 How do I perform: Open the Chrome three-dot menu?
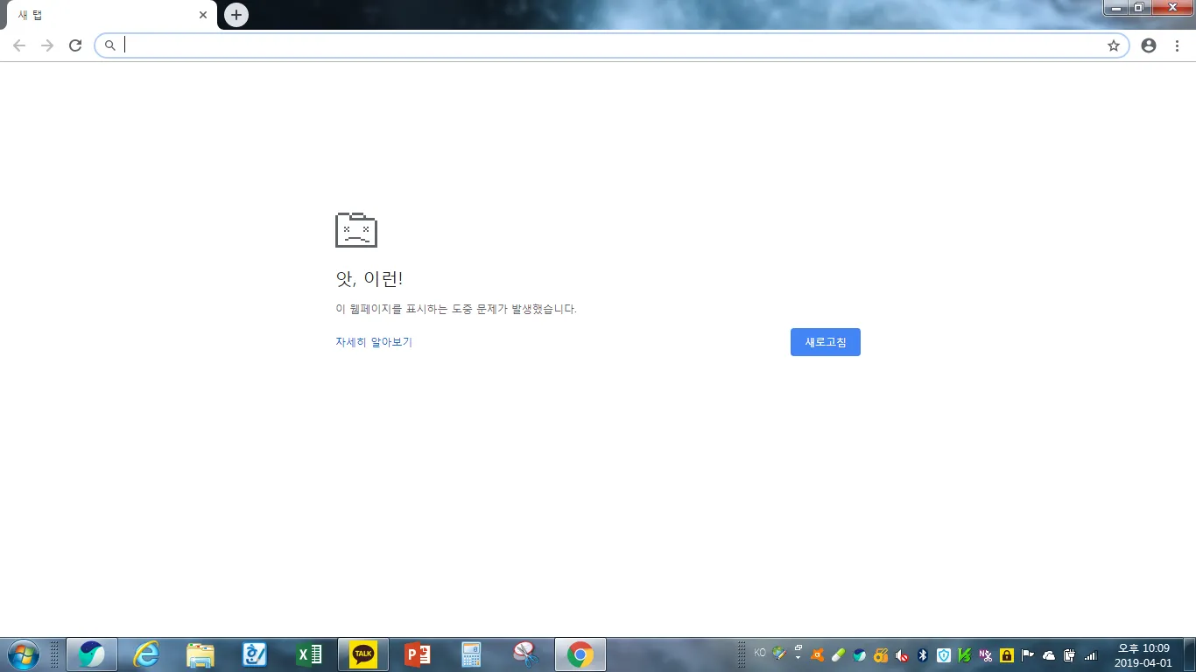[1177, 45]
